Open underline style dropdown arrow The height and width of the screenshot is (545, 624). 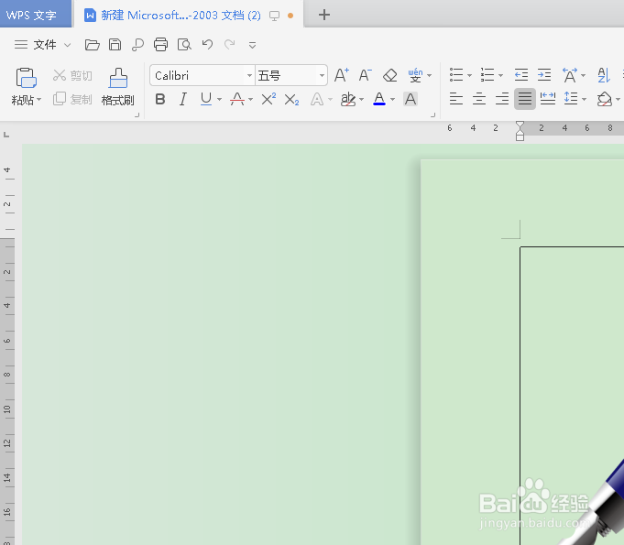tap(219, 100)
